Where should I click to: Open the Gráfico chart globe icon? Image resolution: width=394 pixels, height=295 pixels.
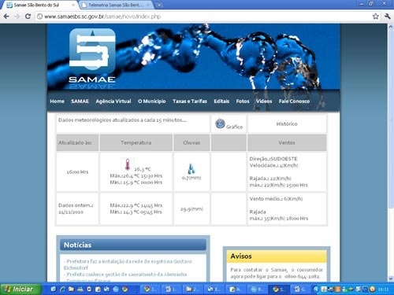[220, 124]
